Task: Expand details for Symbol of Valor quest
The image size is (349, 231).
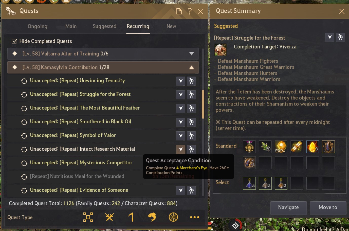Action: (x=181, y=136)
